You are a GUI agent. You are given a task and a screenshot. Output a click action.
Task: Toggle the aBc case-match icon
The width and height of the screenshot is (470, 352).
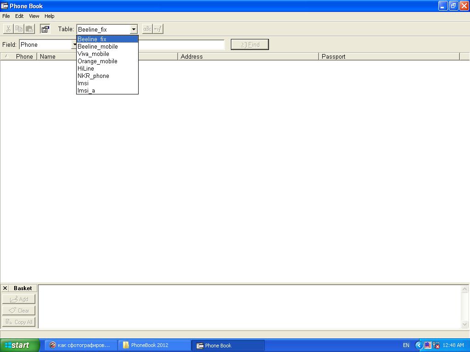(147, 29)
